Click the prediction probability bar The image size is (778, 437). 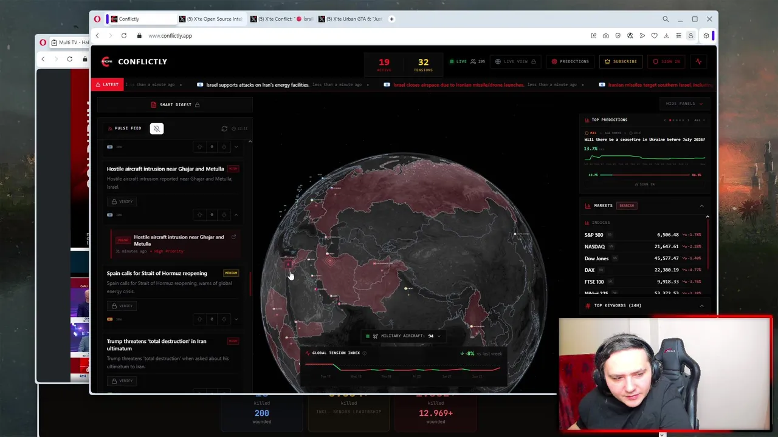pyautogui.click(x=645, y=175)
